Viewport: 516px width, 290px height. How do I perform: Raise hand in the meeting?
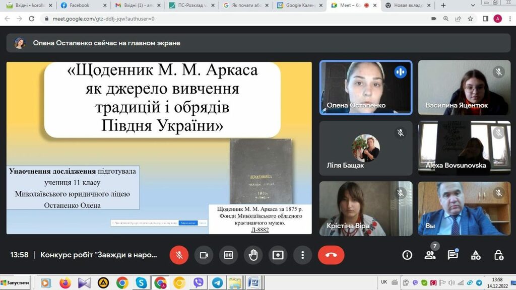pos(253,255)
